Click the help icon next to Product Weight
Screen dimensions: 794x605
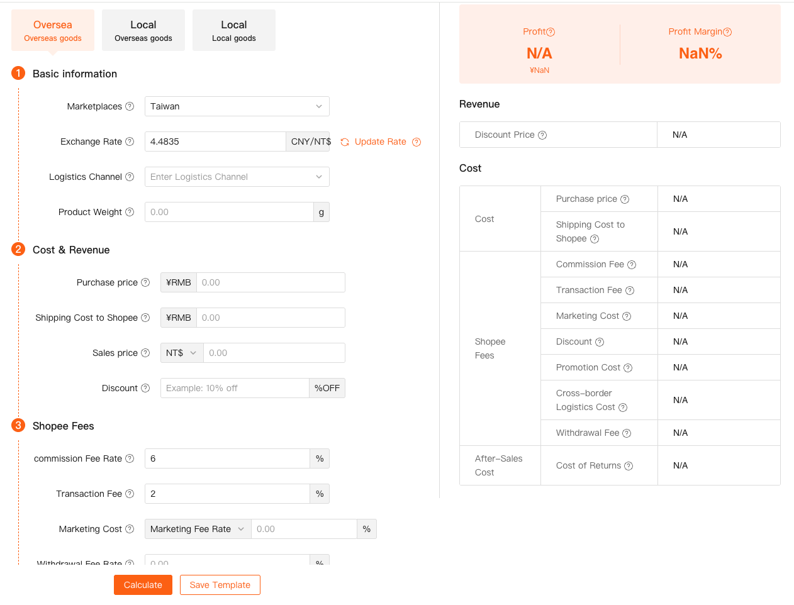tap(130, 212)
